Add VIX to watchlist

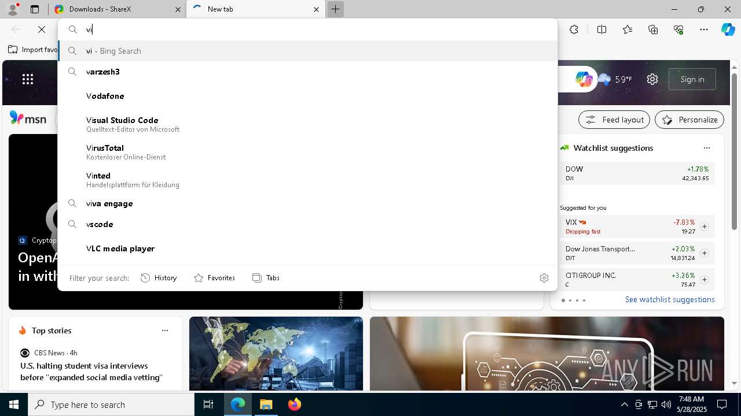[705, 226]
